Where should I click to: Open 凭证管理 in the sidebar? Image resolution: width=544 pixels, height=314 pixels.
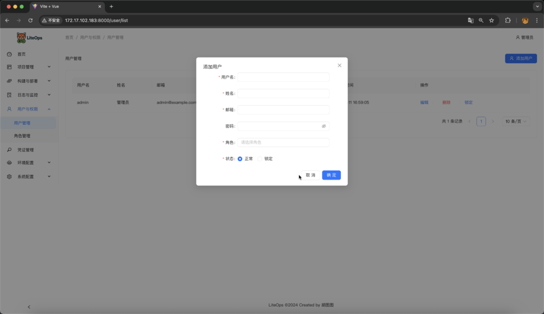(25, 150)
